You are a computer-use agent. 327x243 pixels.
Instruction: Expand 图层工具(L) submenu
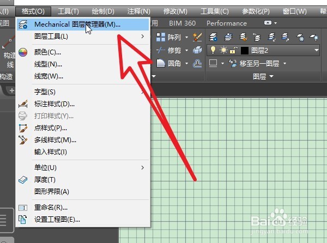[83, 37]
